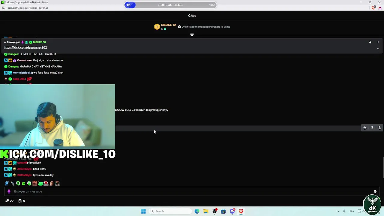This screenshot has width=384, height=216.
Task: Open the pinned message three-dot menu
Action: (378, 42)
